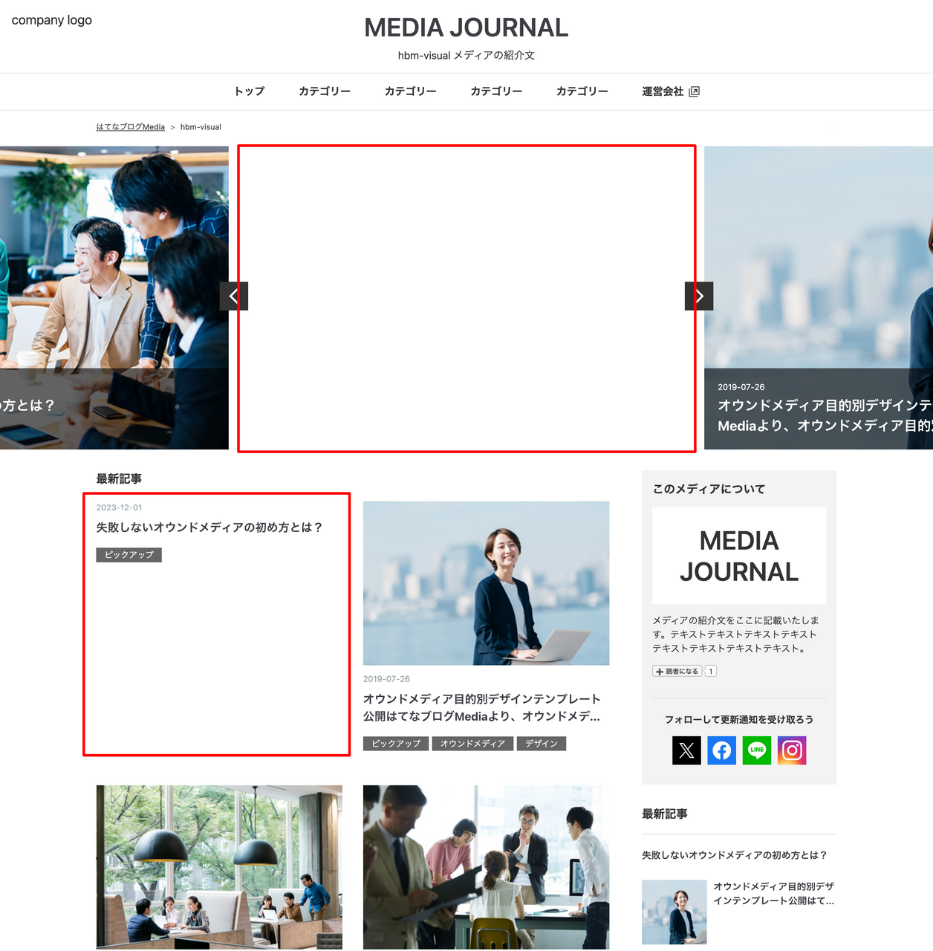Click the はてなブログMedia breadcrumb link
This screenshot has height=951, width=933.
point(130,127)
